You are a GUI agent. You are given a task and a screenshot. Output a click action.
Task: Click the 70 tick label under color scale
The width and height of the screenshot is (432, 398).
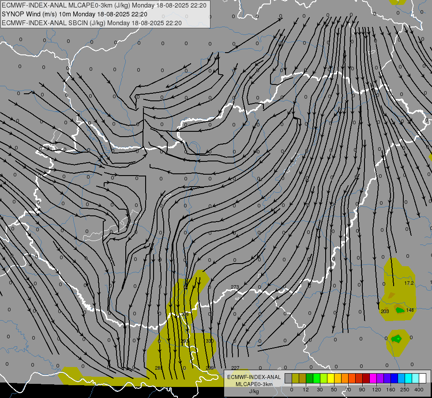pos(348,390)
